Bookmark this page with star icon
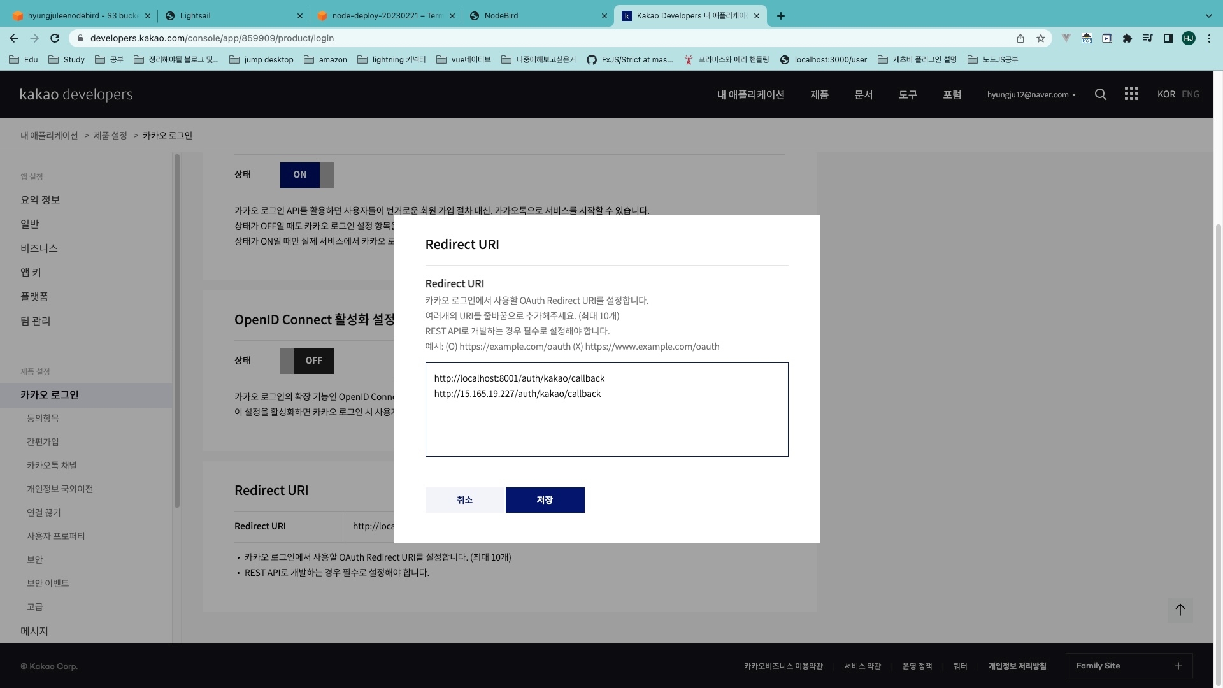The height and width of the screenshot is (688, 1223). [x=1041, y=38]
